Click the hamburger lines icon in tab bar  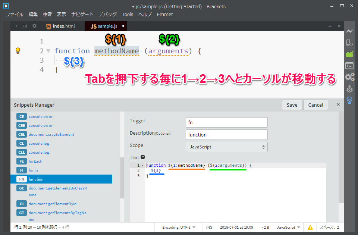tap(330, 26)
